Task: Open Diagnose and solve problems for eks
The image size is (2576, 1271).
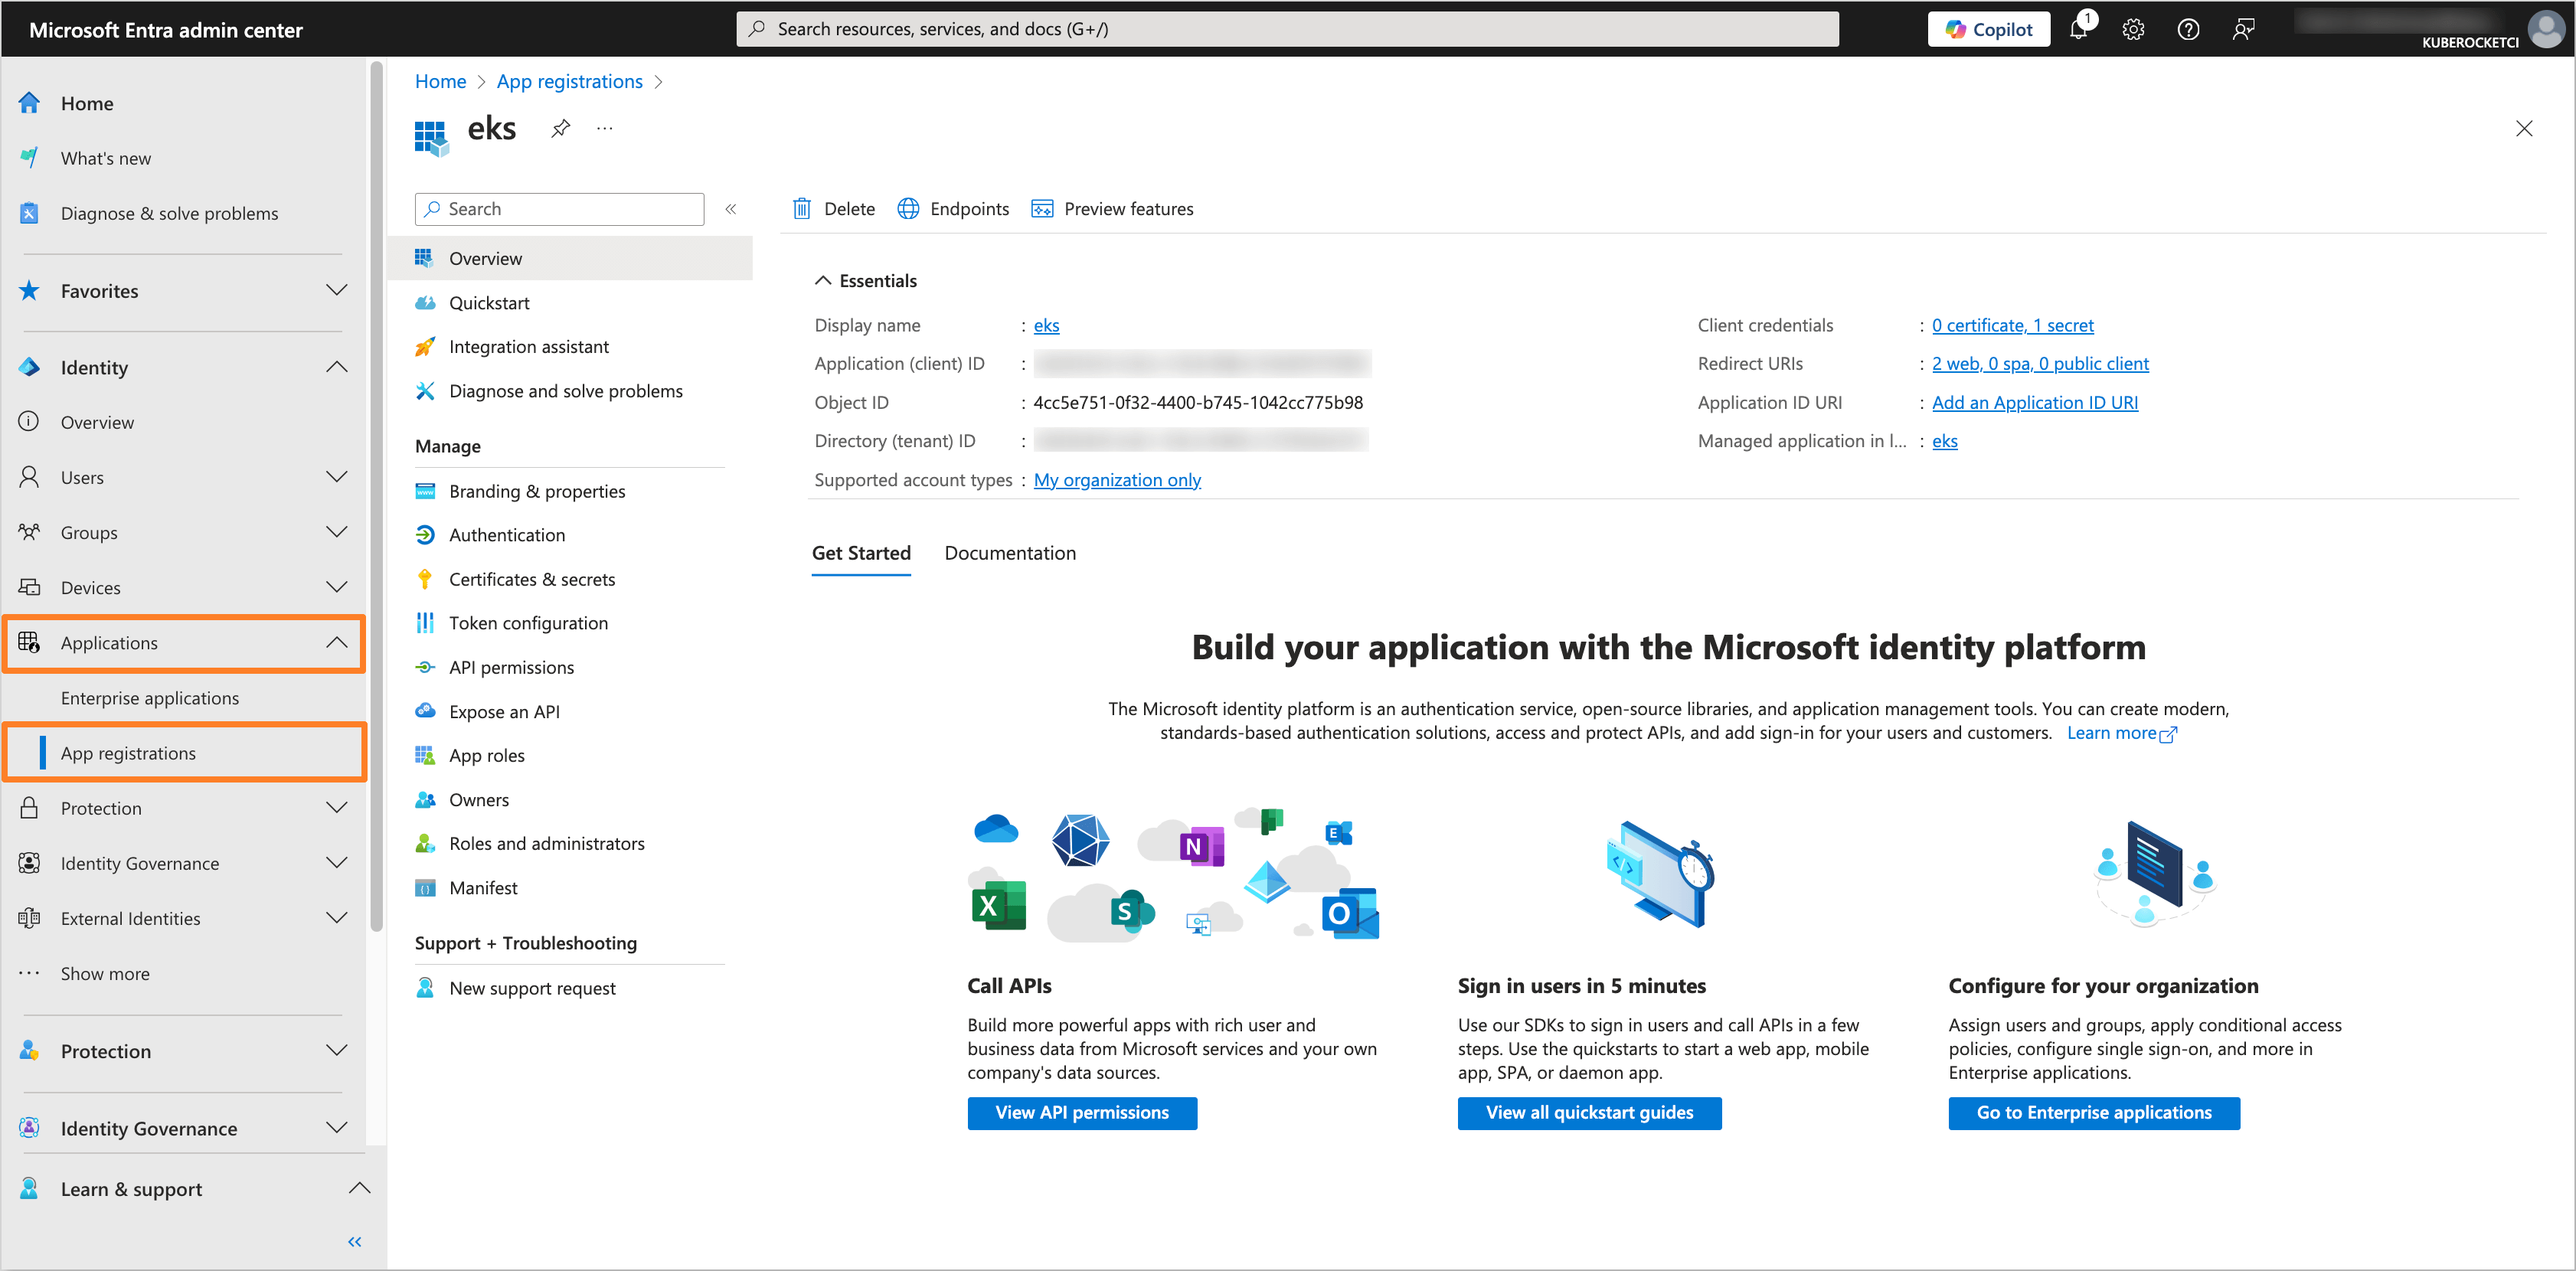Action: 566,390
